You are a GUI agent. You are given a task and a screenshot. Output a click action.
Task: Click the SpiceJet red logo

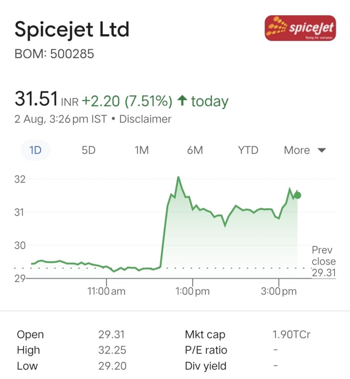pos(300,28)
